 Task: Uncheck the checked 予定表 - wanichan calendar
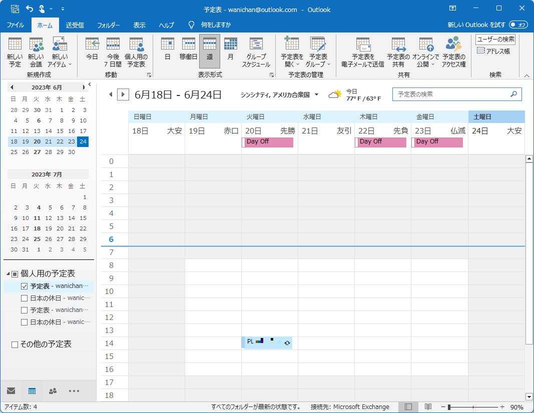(24, 286)
